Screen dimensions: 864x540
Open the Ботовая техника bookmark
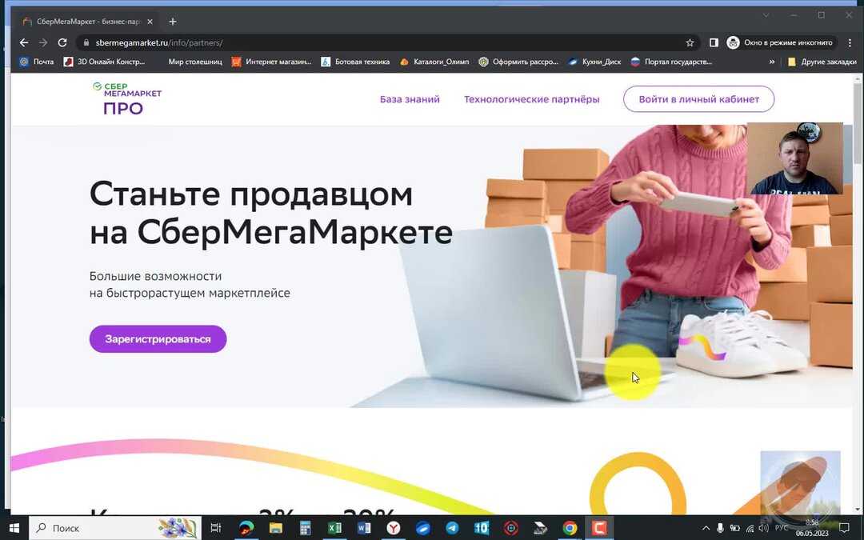click(355, 62)
